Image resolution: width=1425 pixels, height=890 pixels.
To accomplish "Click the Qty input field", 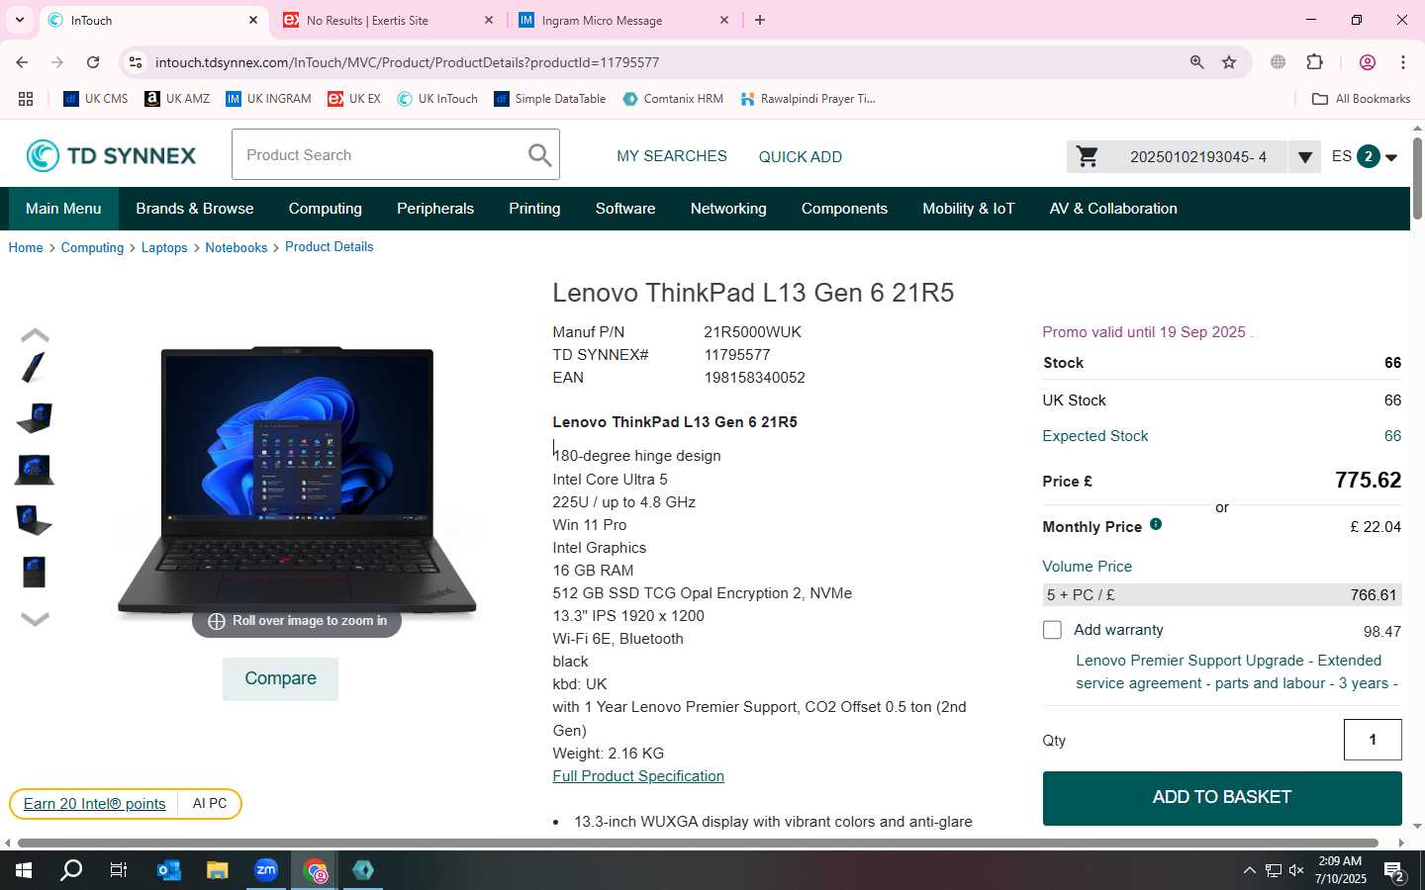I will 1373,740.
